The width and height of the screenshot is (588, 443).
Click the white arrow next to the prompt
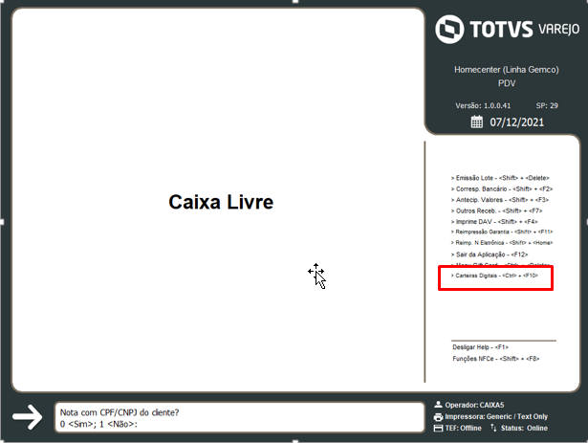click(x=28, y=417)
